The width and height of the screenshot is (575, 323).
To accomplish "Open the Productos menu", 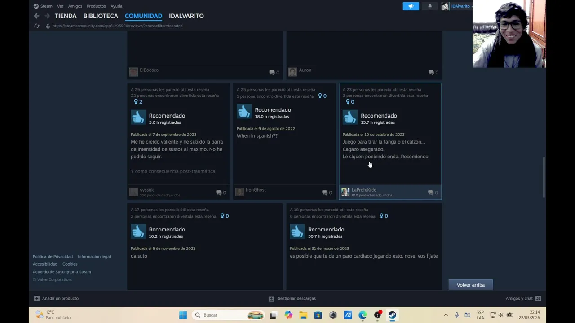I will [96, 6].
